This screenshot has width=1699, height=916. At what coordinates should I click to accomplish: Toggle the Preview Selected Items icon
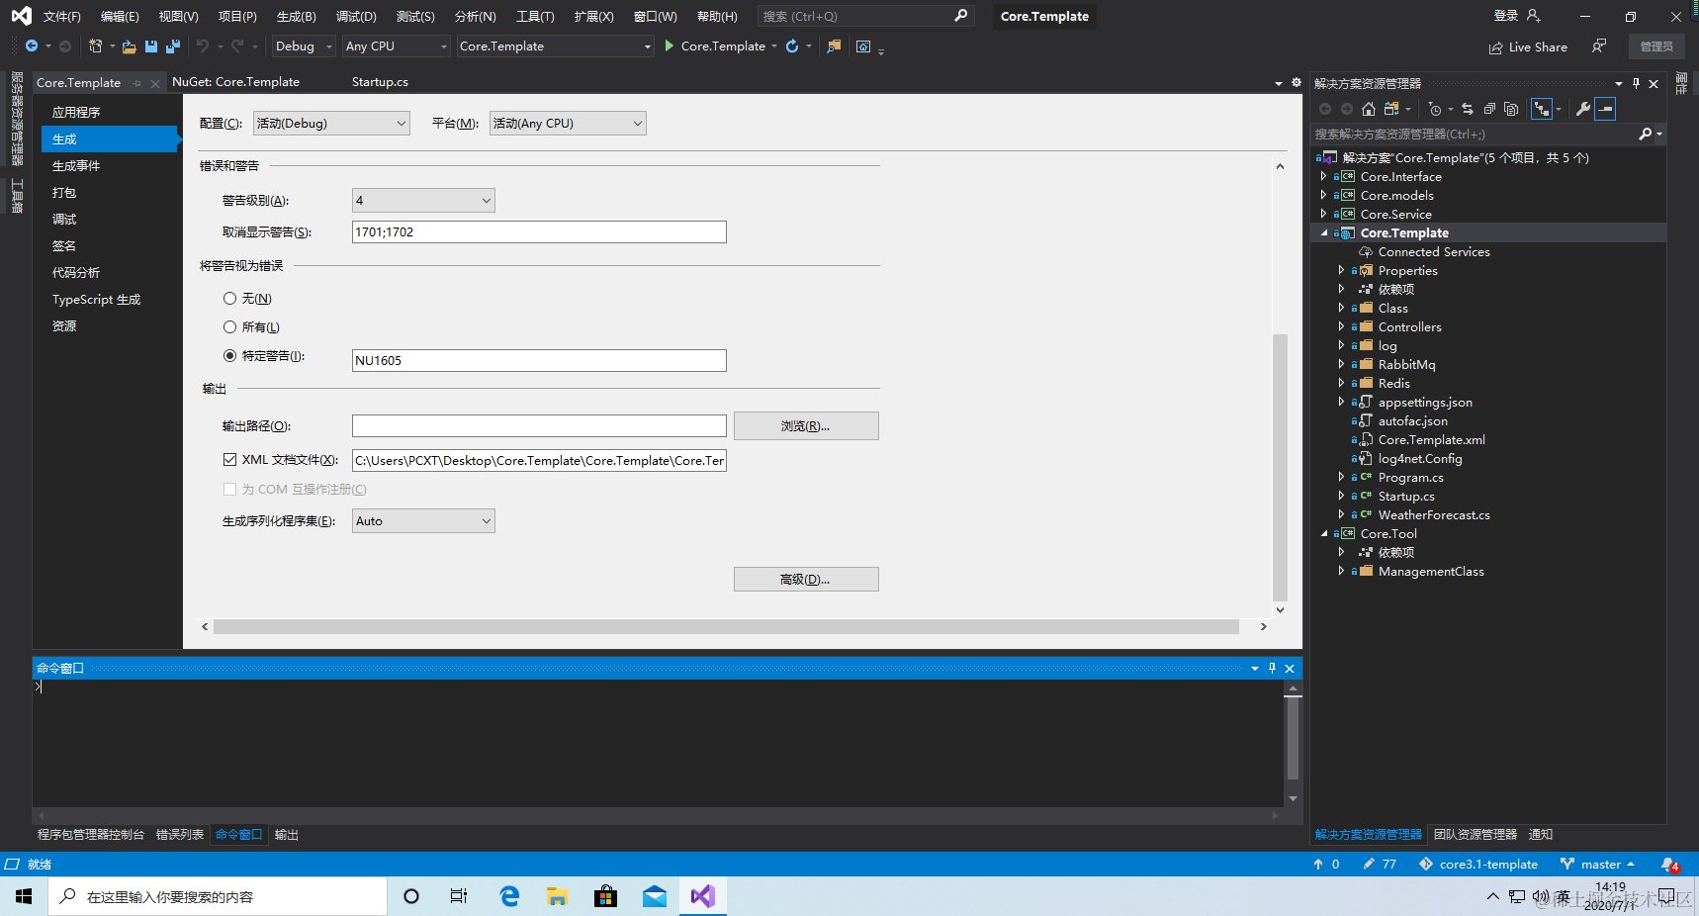point(1605,109)
